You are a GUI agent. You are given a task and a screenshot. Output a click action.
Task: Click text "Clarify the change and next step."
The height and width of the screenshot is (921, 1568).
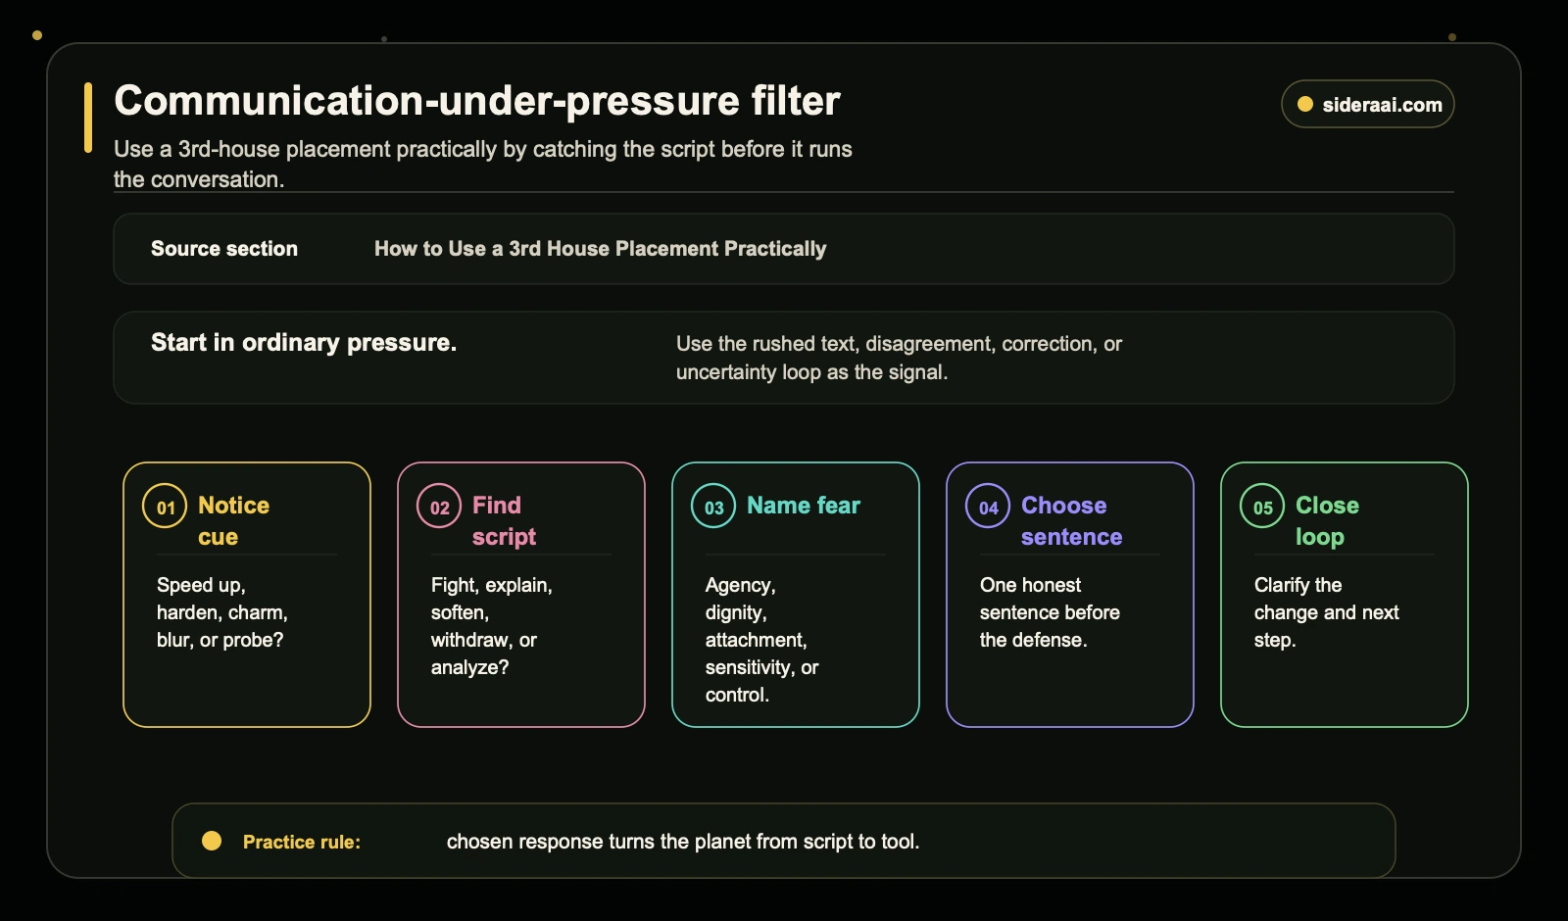pos(1326,612)
